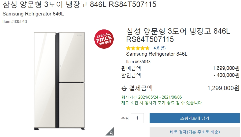Click the Samsung refrigerator product image
The width and height of the screenshot is (241, 137).
tap(59, 81)
